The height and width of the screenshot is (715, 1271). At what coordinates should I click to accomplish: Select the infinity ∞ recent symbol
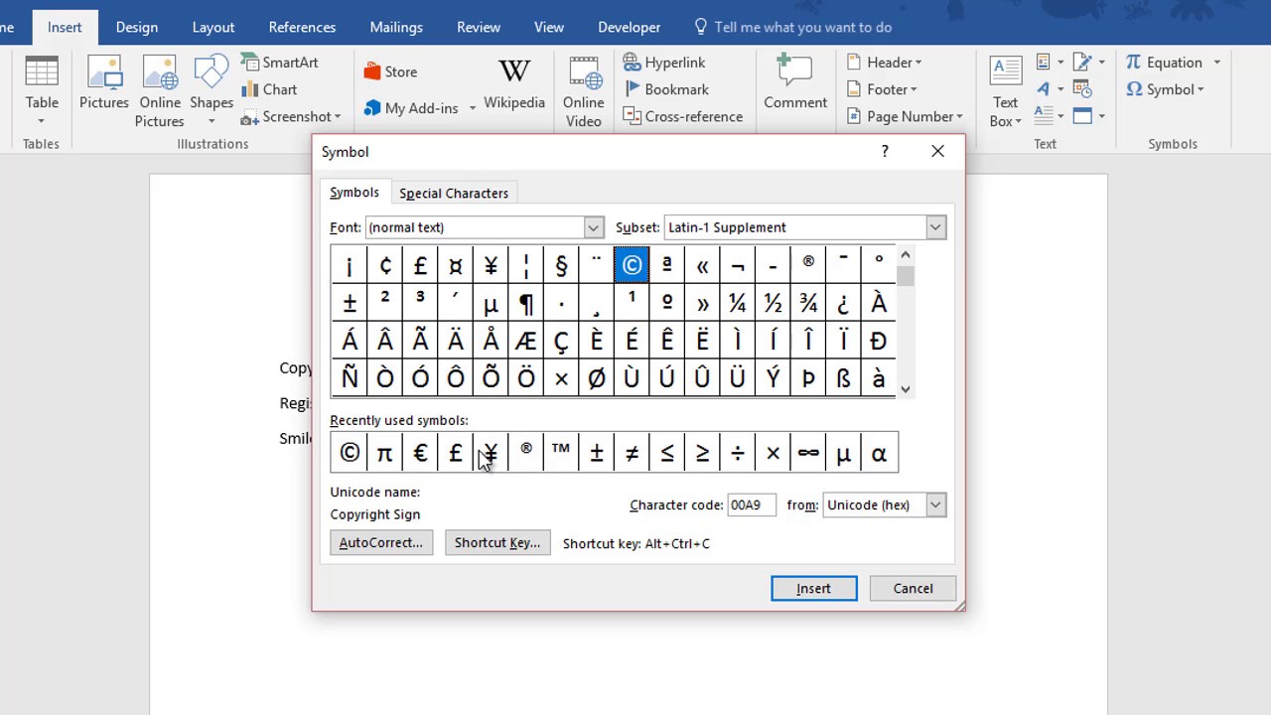pyautogui.click(x=808, y=453)
